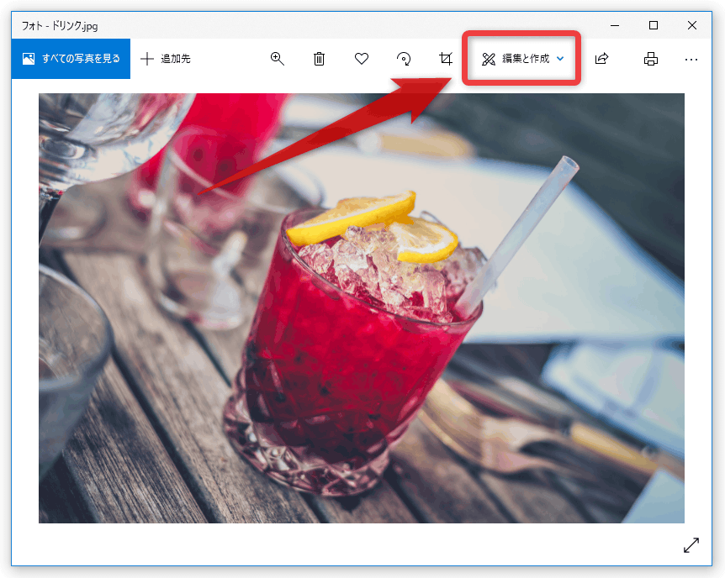The width and height of the screenshot is (725, 578).
Task: Open the '追加先' add-to menu
Action: pyautogui.click(x=166, y=59)
